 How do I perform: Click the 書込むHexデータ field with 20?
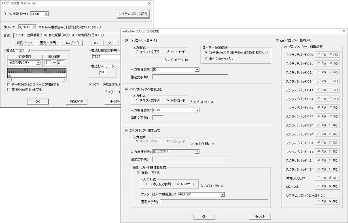103,72
